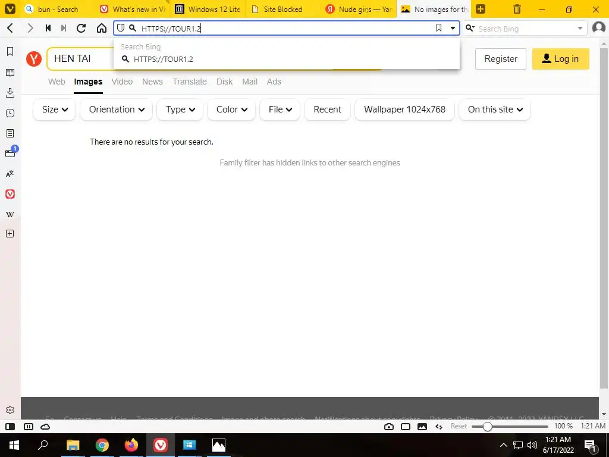Image resolution: width=609 pixels, height=457 pixels.
Task: Open the Reading List side panel
Action: tap(10, 73)
